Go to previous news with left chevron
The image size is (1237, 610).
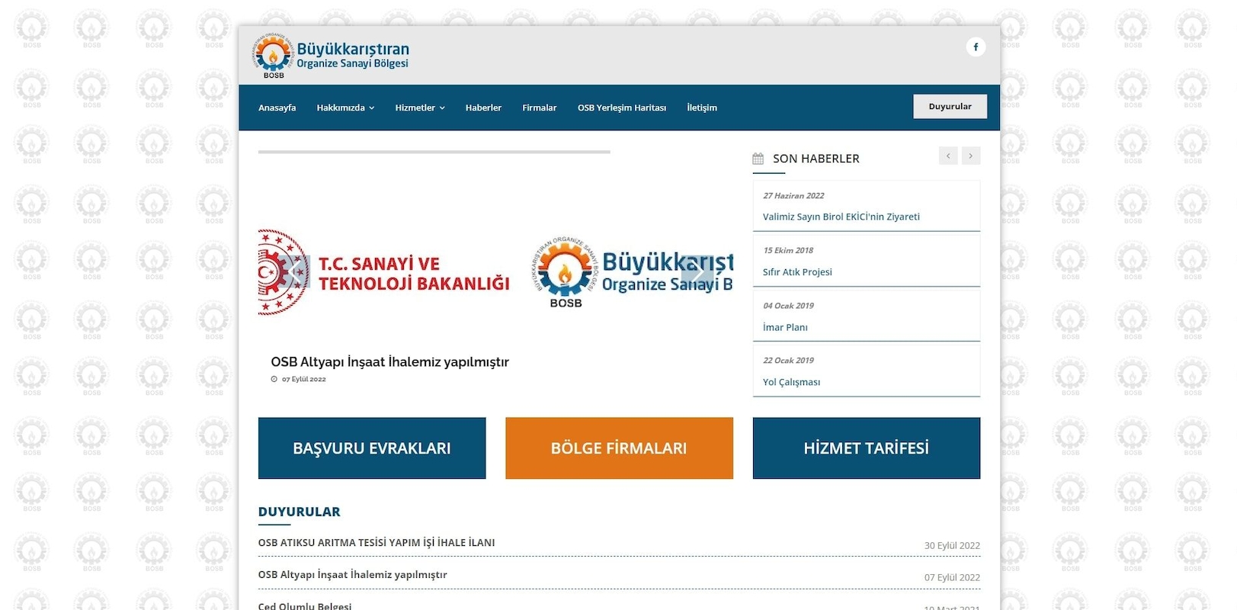pos(948,156)
